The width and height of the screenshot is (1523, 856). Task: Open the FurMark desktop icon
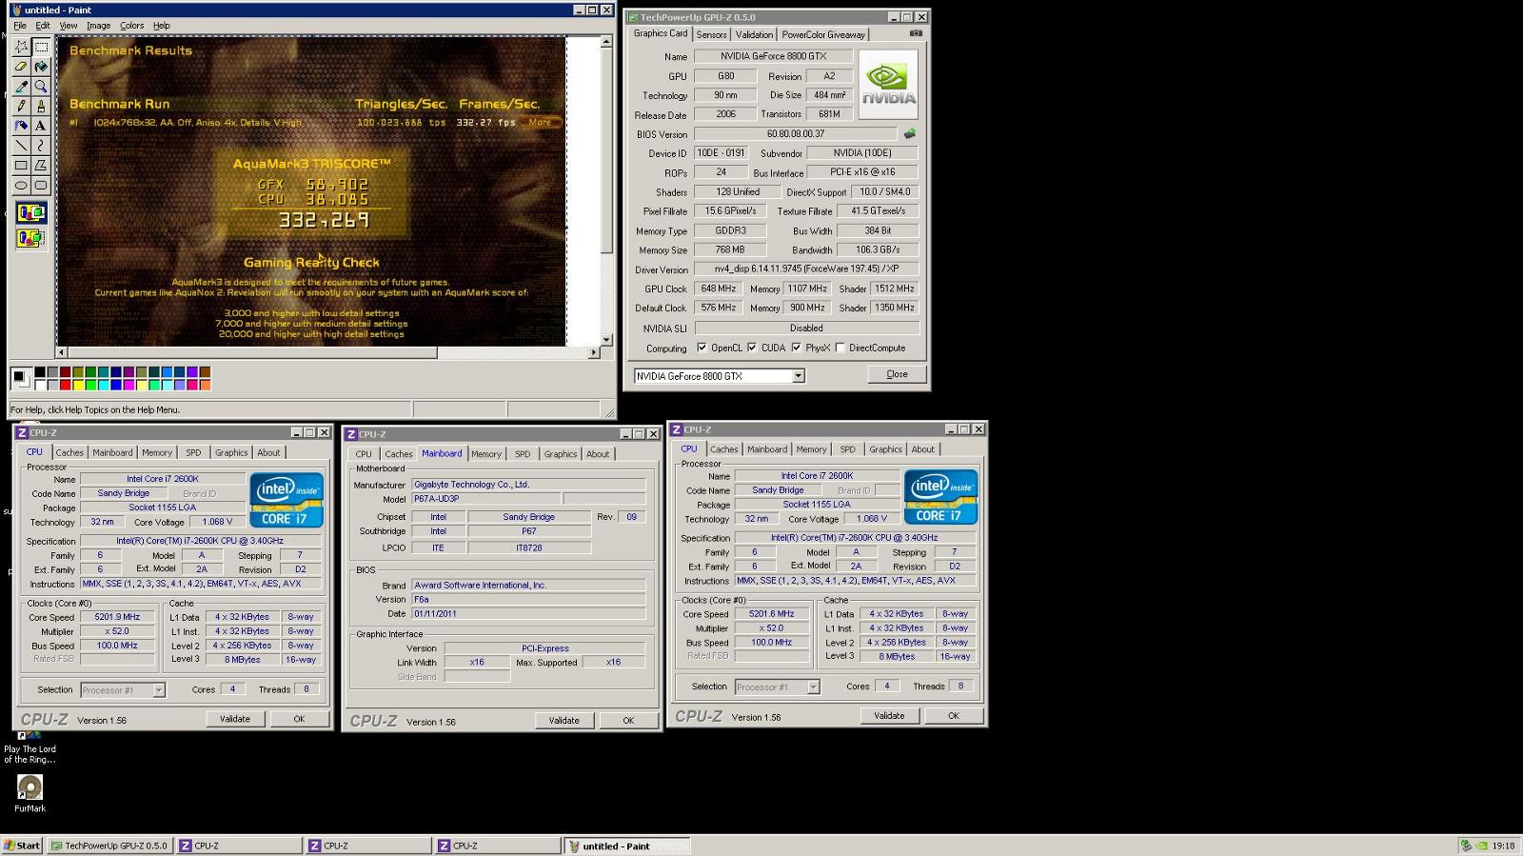30,793
